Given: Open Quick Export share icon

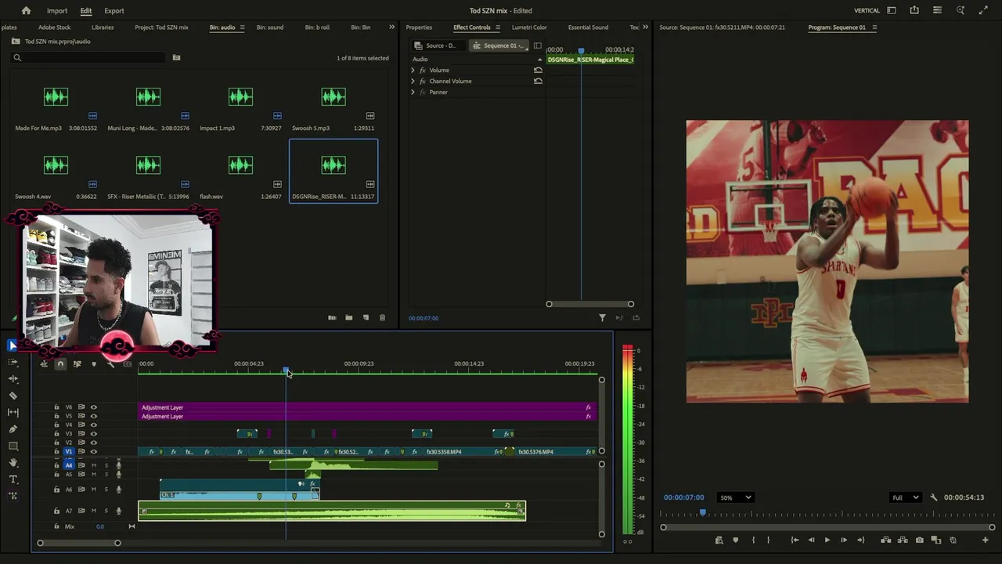Looking at the screenshot, I should click(x=914, y=10).
